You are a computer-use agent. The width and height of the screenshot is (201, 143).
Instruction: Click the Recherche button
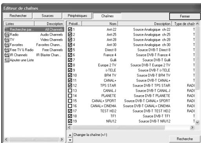[185, 139]
